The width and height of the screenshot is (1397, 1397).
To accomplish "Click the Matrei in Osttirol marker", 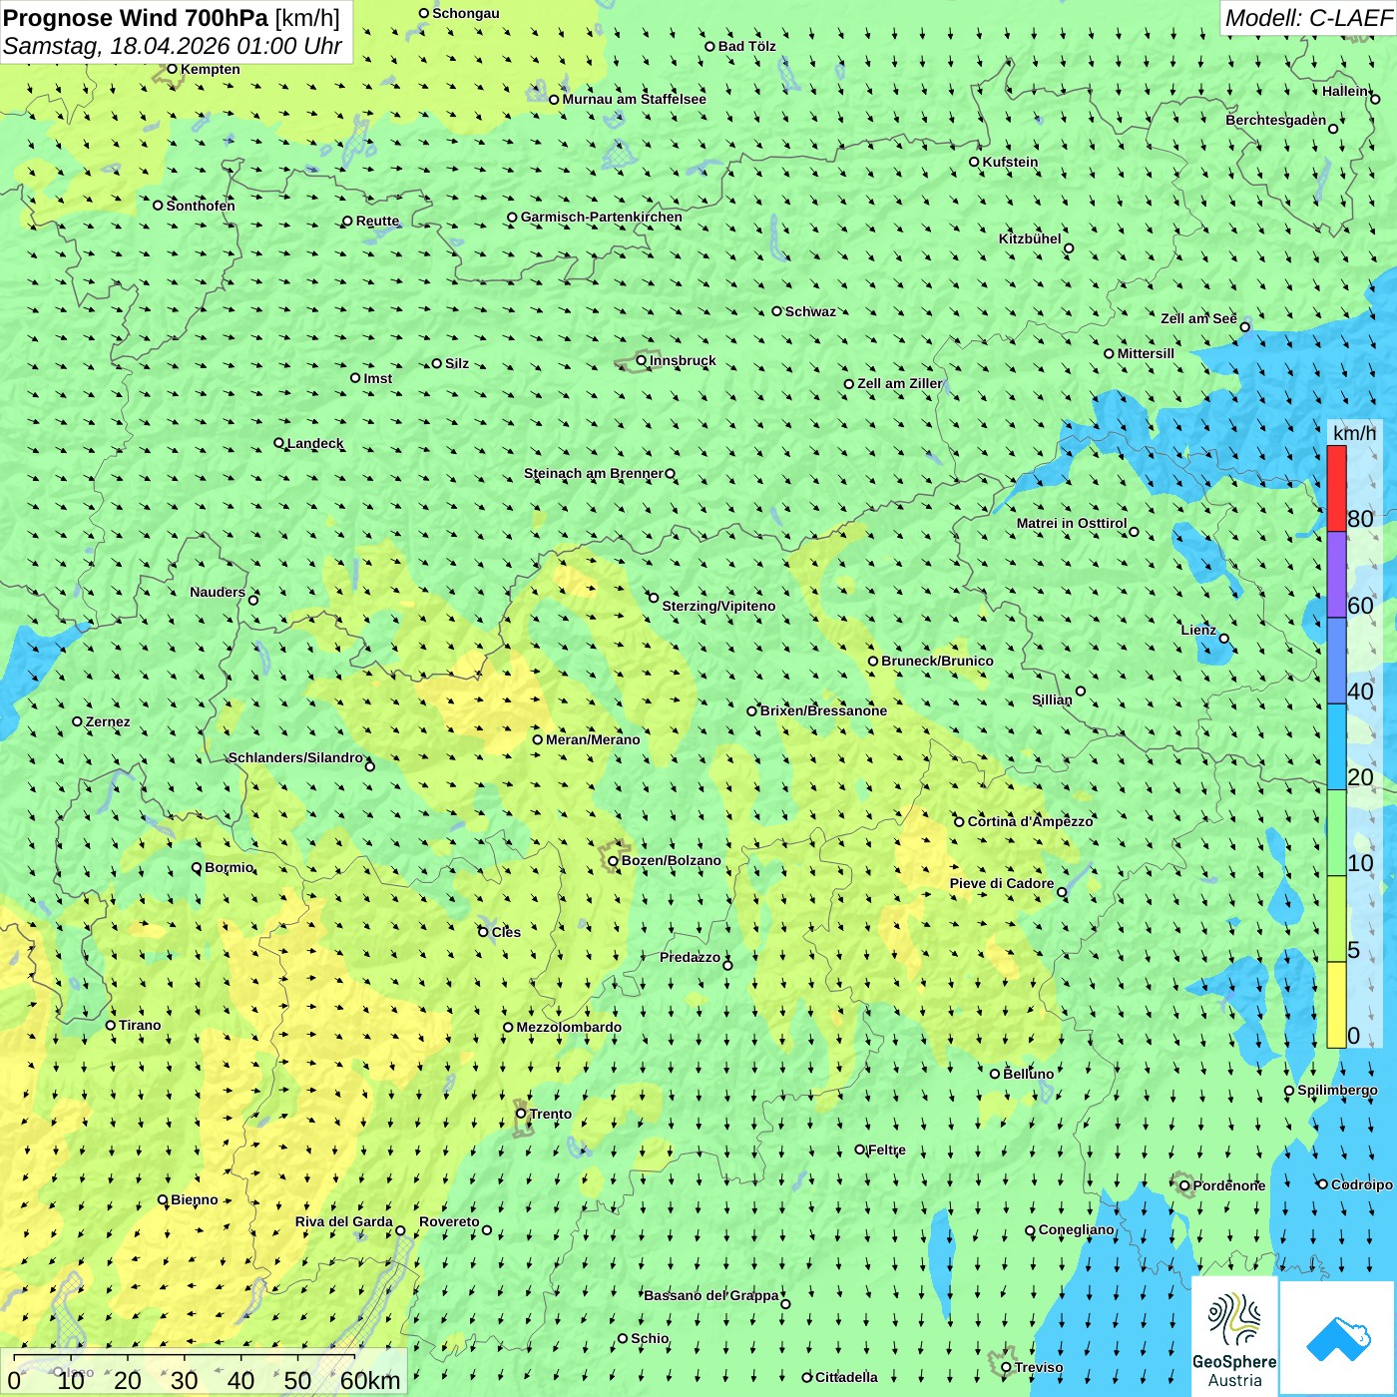I will 1134,532.
